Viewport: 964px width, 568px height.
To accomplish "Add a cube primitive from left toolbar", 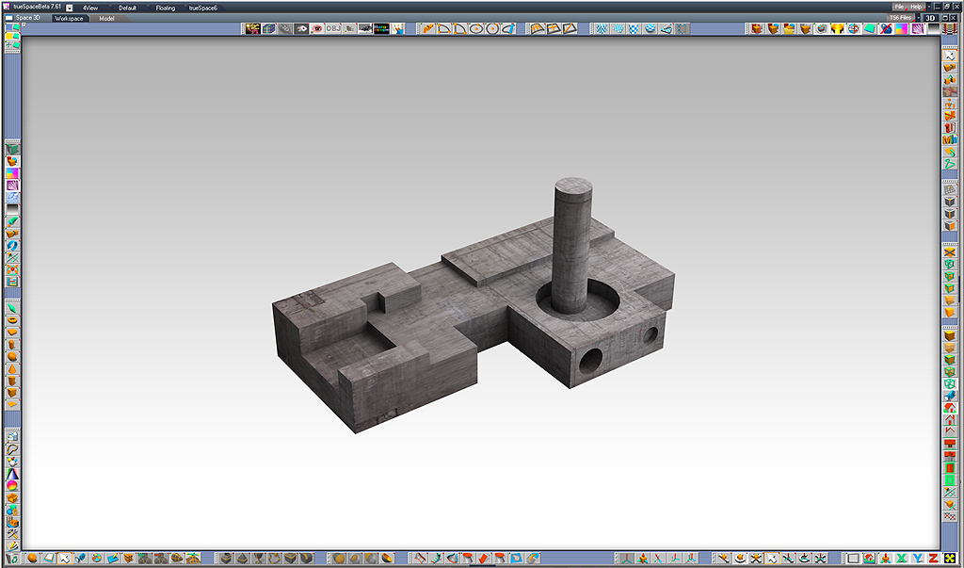I will click(12, 393).
